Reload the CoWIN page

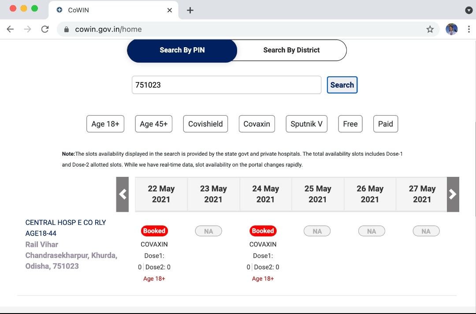click(45, 29)
